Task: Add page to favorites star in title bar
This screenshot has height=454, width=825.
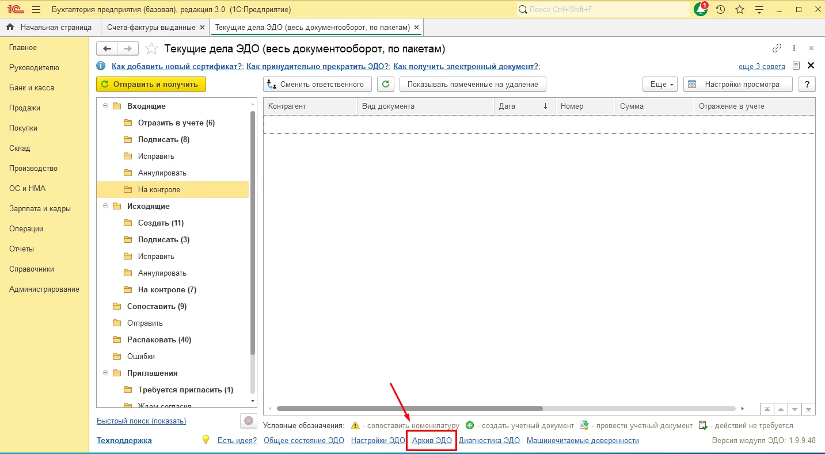Action: click(x=740, y=10)
